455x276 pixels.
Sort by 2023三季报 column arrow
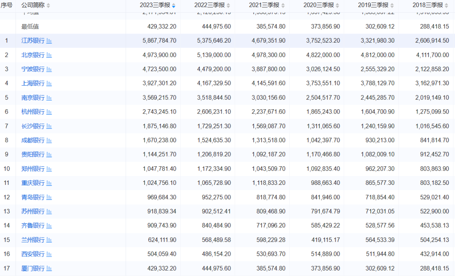[174, 5]
